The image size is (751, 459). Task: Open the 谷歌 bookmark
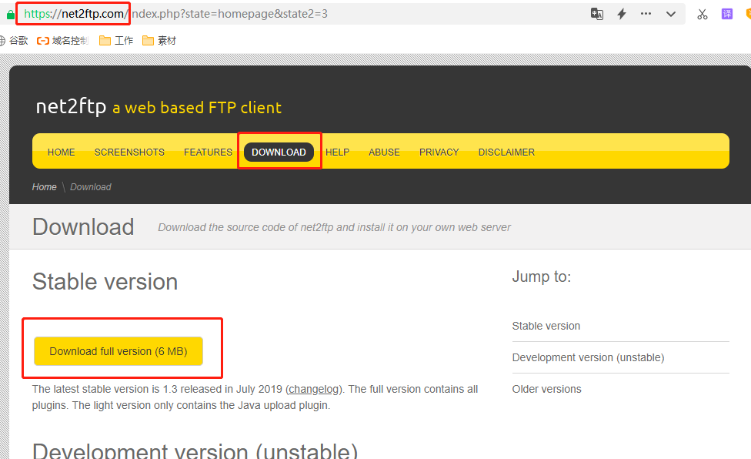click(x=14, y=41)
